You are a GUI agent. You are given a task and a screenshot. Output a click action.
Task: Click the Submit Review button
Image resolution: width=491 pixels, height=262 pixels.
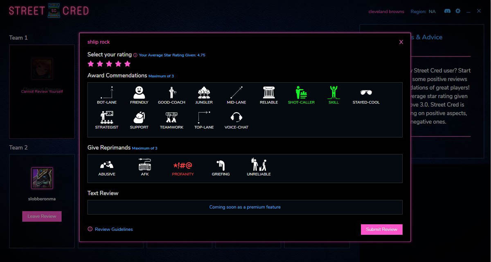(381, 229)
